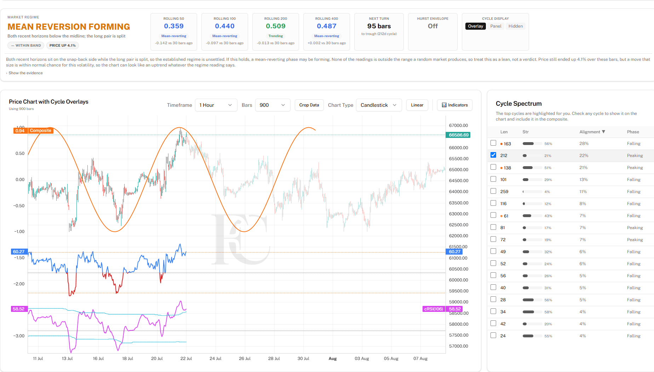654x372 pixels.
Task: Tick the 116 cycle checkbox
Action: 493,203
